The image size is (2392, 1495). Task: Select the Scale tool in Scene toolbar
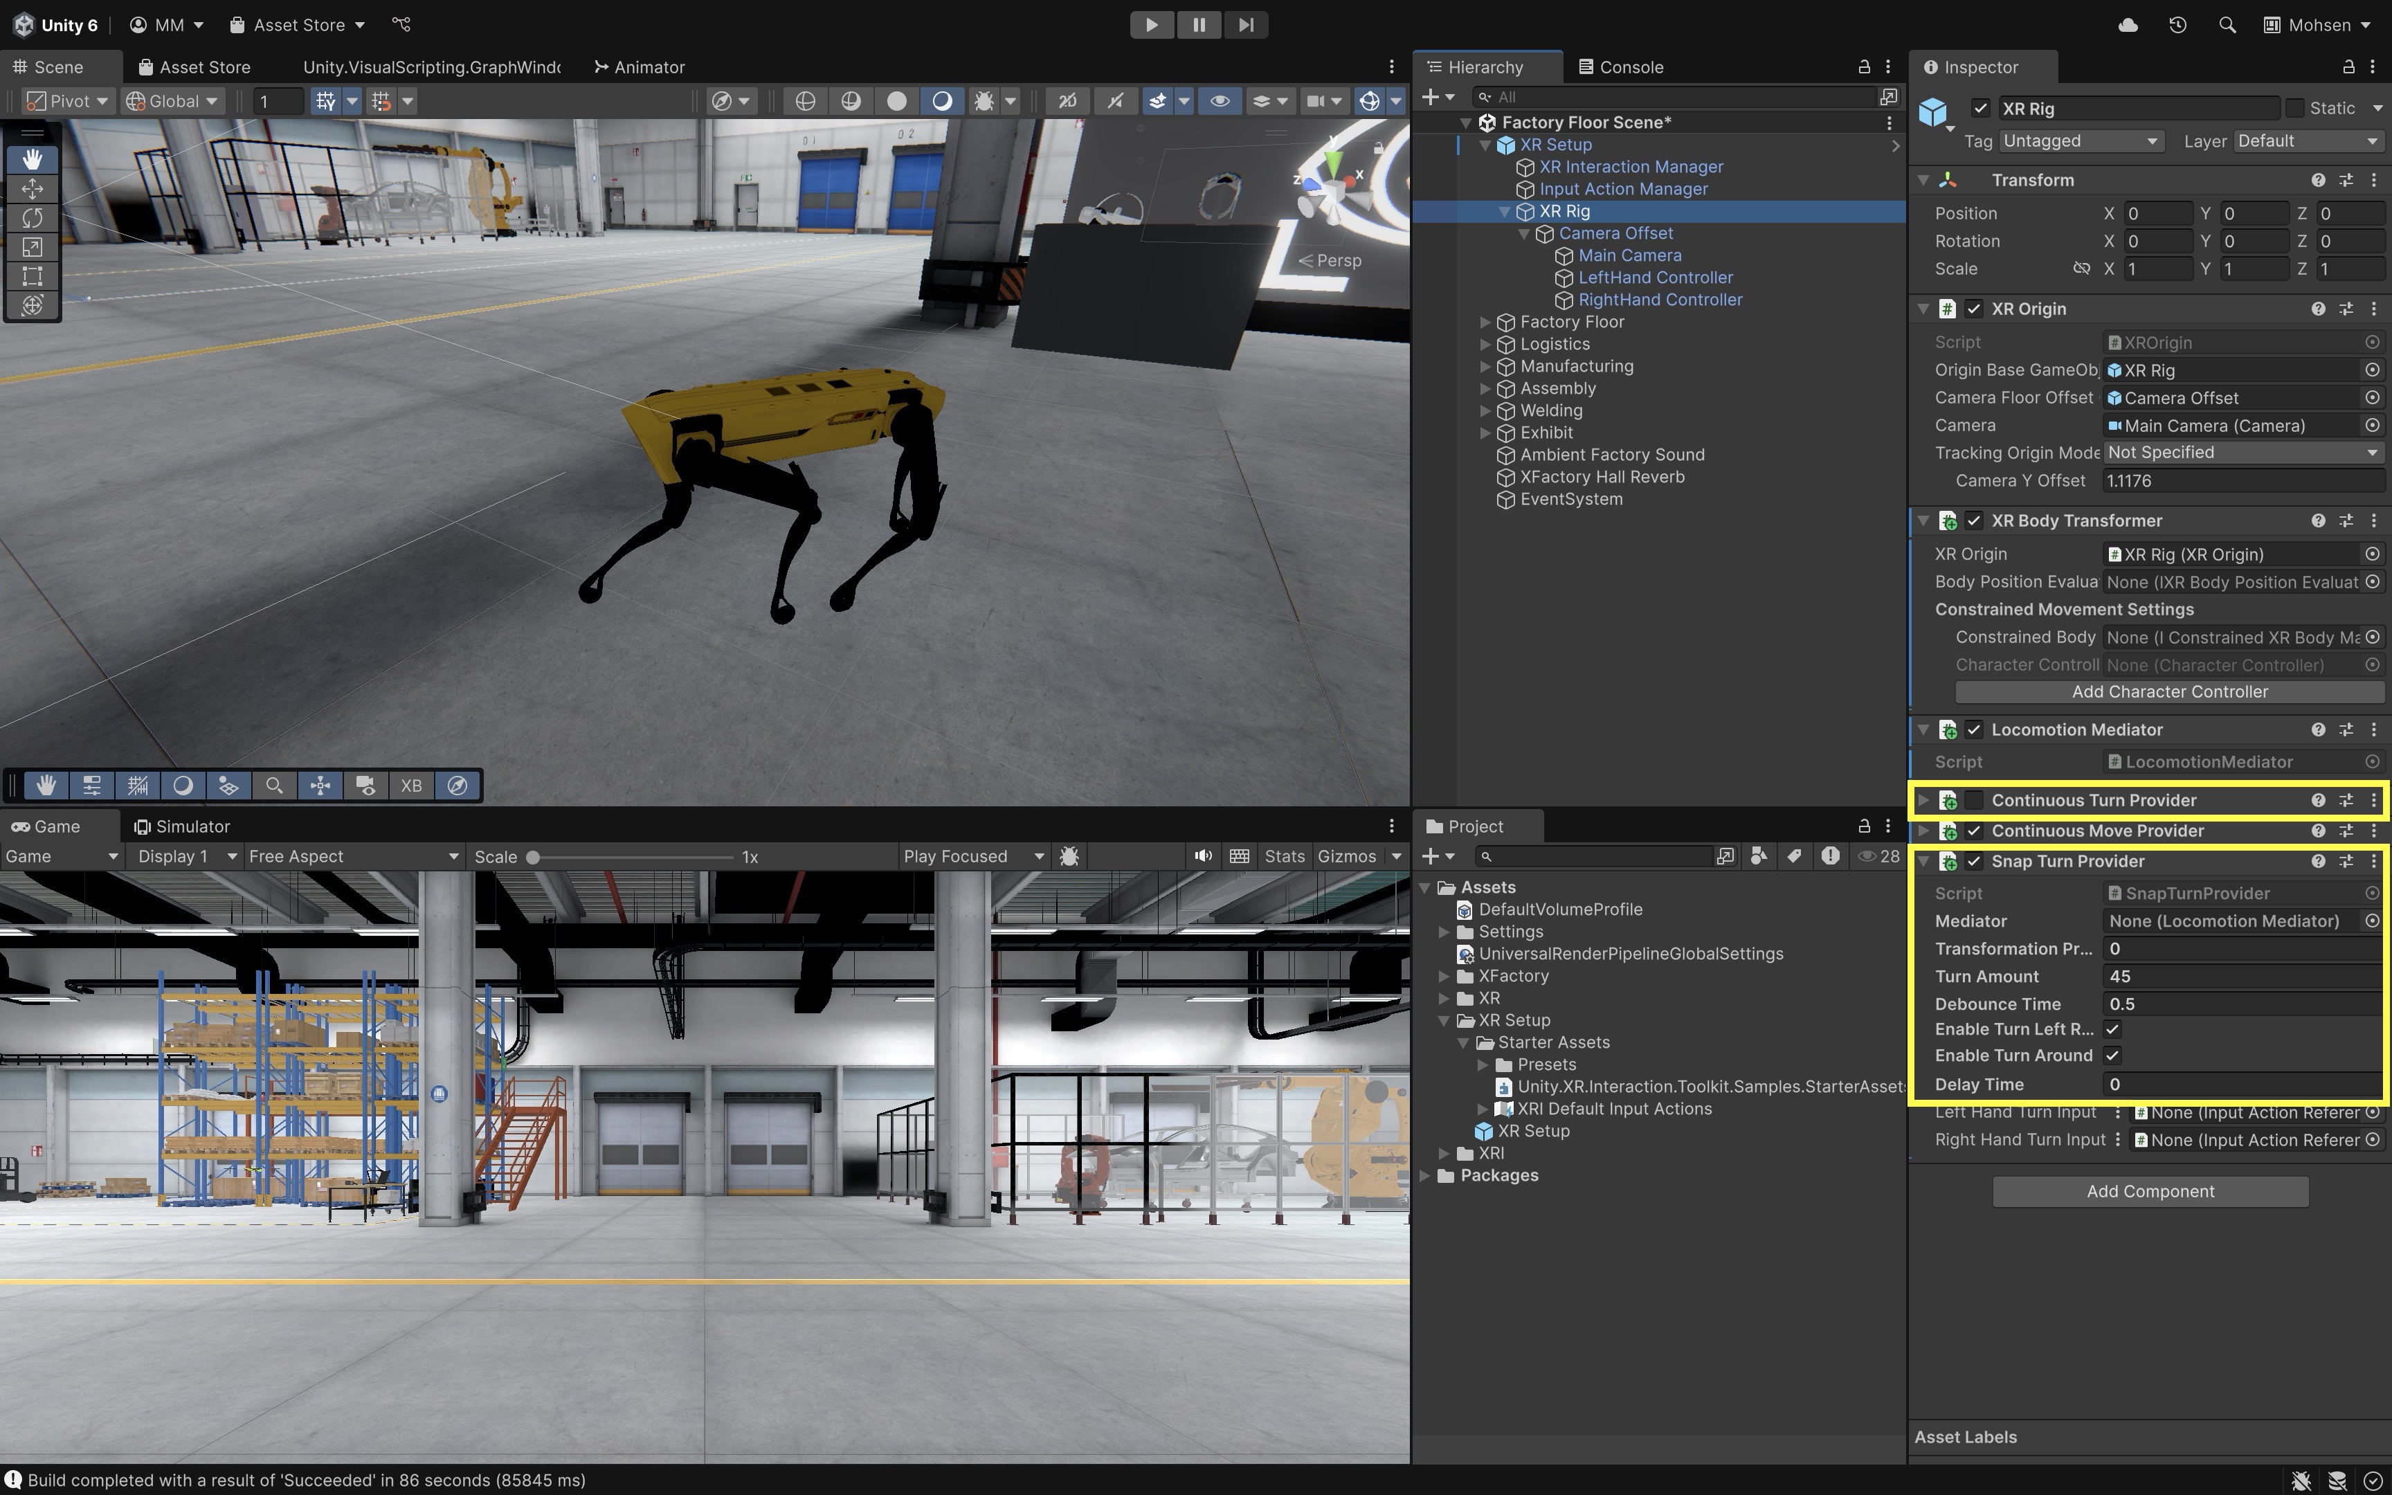click(33, 246)
